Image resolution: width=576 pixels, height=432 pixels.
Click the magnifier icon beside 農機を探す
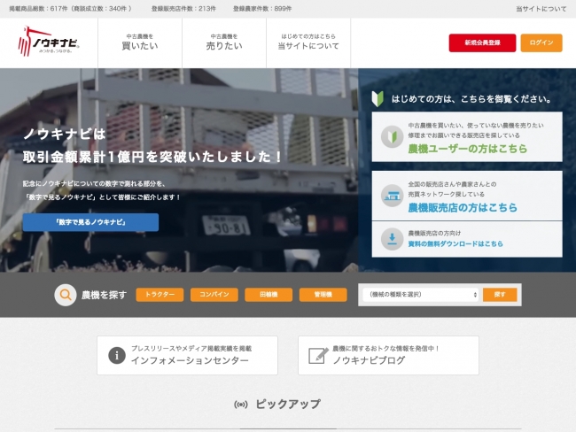pos(66,295)
